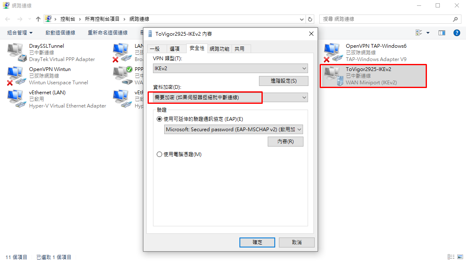Viewport: 466px width, 262px height.
Task: Select the OpenVPN Wintun adapter icon
Action: click(15, 76)
